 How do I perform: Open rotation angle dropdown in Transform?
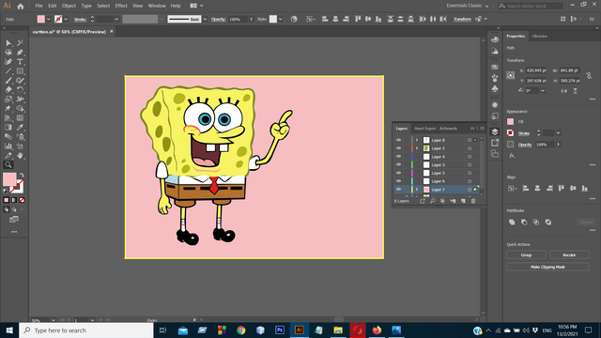(x=543, y=91)
